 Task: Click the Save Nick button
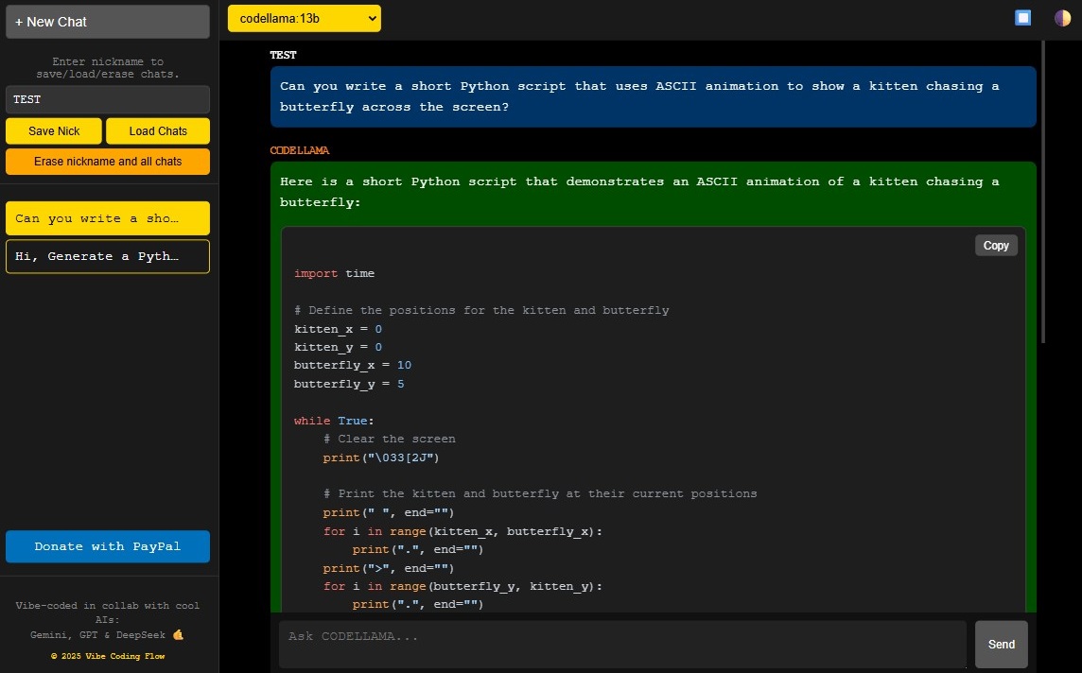54,131
